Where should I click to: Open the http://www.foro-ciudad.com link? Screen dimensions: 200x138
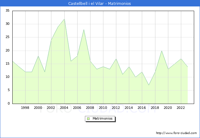(x=176, y=133)
